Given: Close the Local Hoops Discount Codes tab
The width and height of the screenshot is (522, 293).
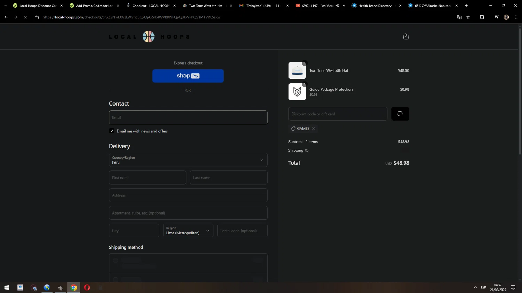Looking at the screenshot, I should (62, 6).
